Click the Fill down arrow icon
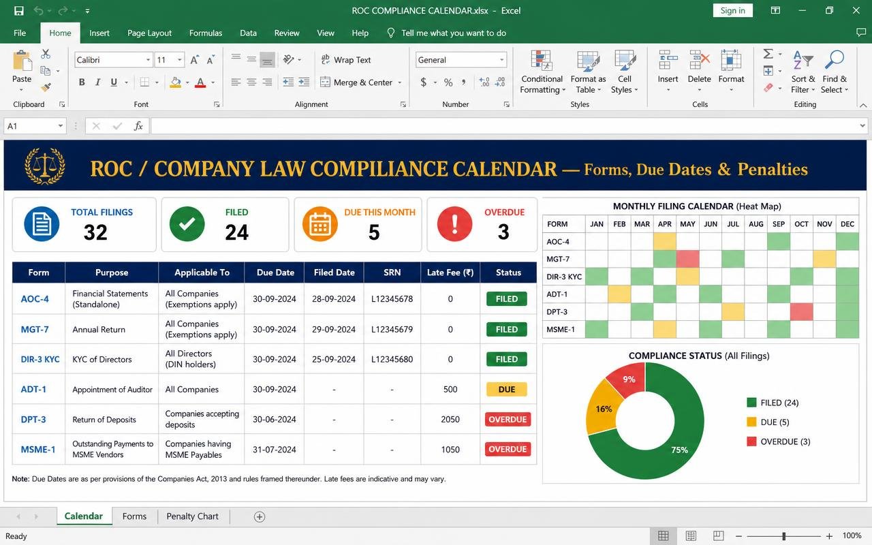 pos(768,71)
